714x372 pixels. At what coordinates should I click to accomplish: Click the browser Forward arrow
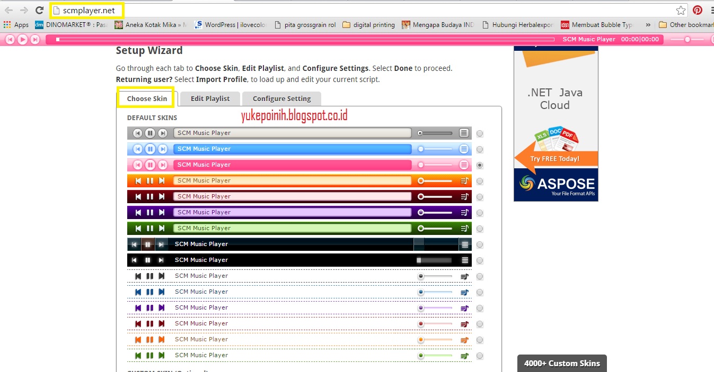pyautogui.click(x=24, y=10)
